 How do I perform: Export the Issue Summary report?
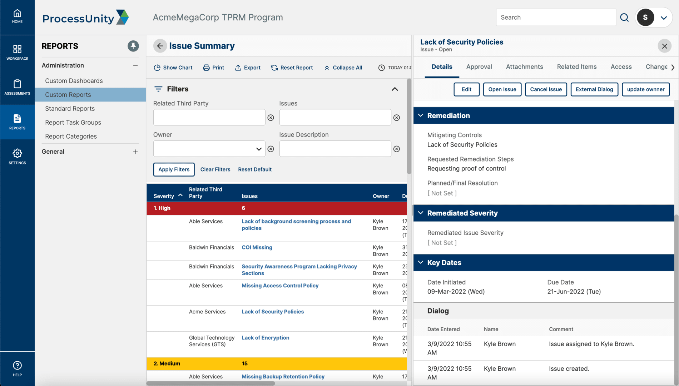[248, 68]
